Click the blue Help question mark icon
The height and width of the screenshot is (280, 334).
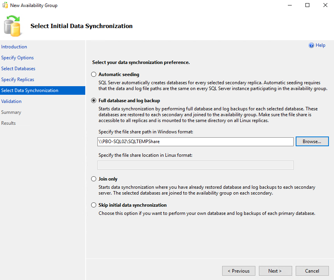(311, 45)
